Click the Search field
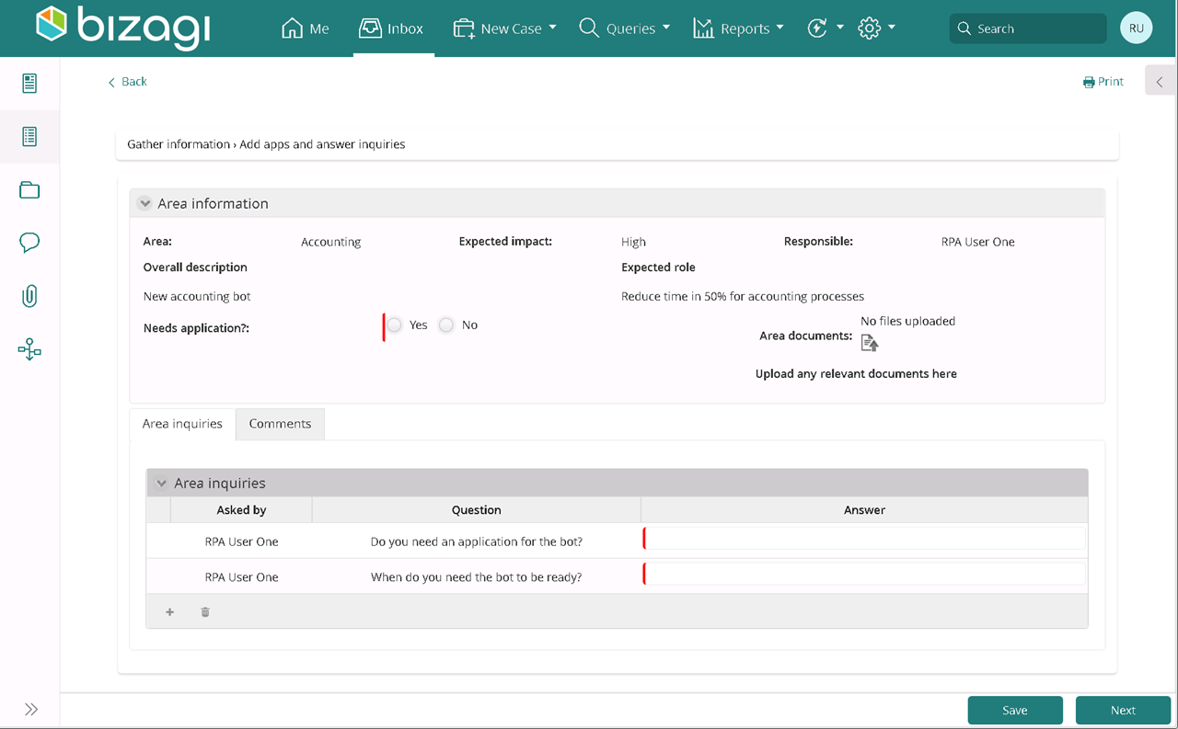 pos(1028,28)
